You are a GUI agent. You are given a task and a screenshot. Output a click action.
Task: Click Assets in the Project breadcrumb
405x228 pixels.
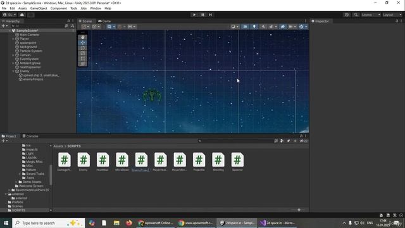click(x=58, y=146)
